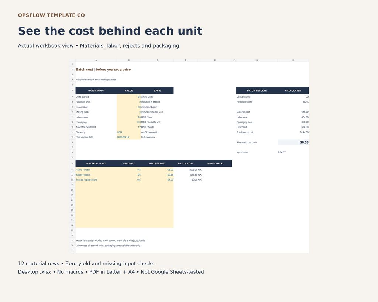Click the BATCH INPUT header cell
The height and width of the screenshot is (302, 378).
click(96, 91)
